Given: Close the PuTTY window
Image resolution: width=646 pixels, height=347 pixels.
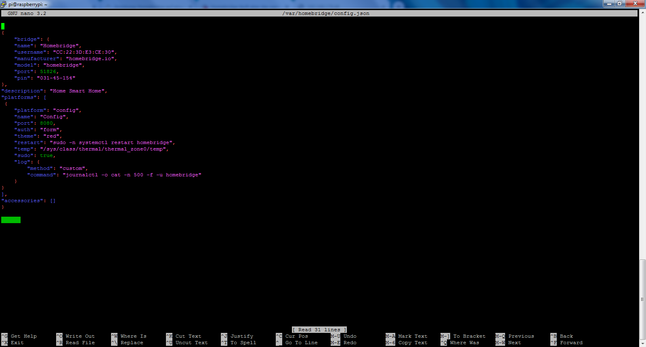Looking at the screenshot, I should [x=635, y=4].
